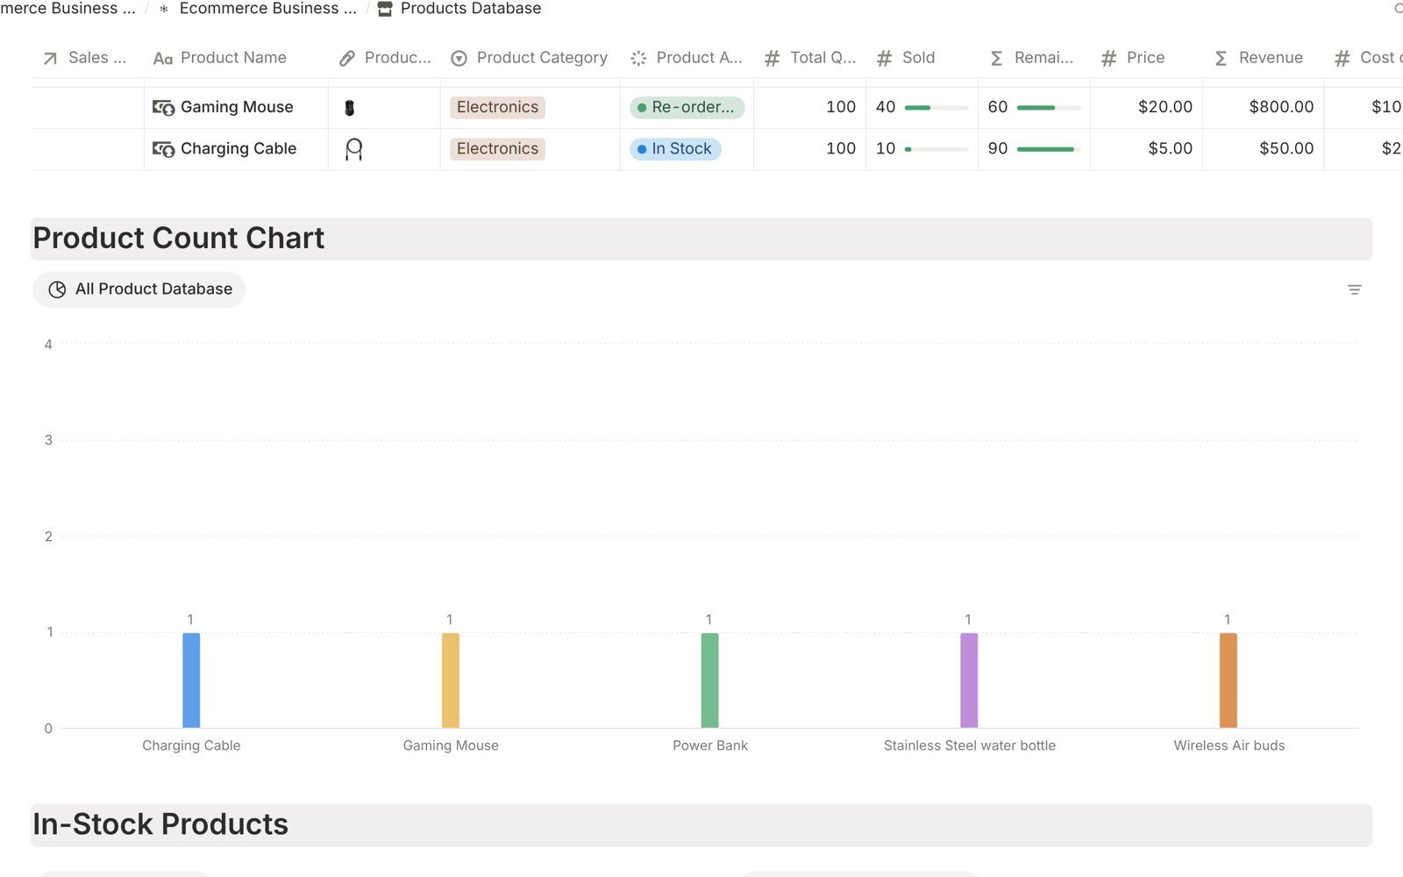Viewport: 1403px width, 877px height.
Task: Open the Gaming Mouse product page
Action: (237, 107)
